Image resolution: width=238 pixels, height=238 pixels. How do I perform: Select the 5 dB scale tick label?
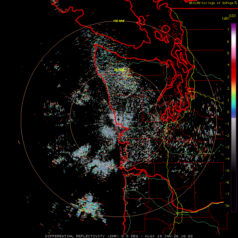[x=228, y=53]
